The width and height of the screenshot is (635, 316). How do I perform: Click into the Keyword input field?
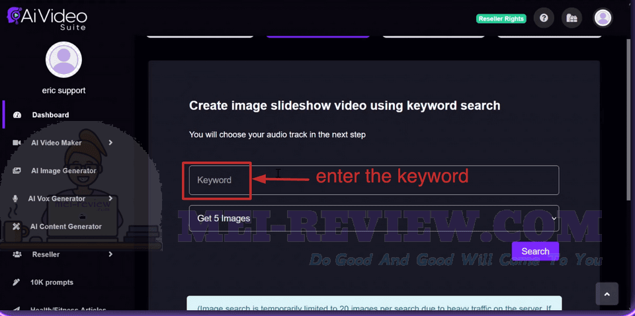click(374, 180)
